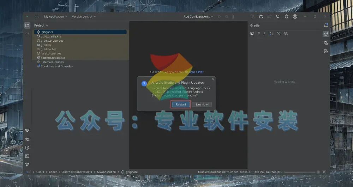The image size is (353, 187).
Task: Open the Project tool window folder icon
Action: [x=27, y=25]
